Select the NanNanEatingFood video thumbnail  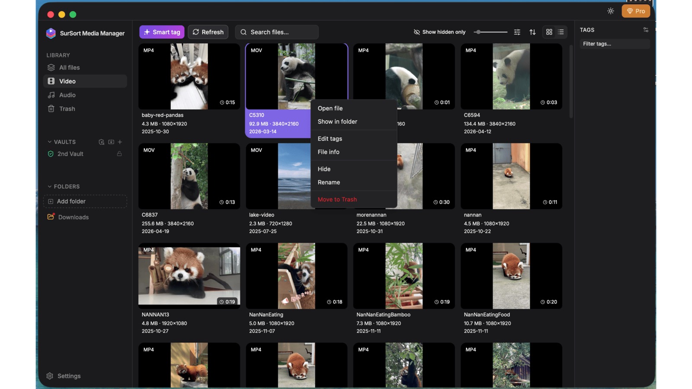pos(511,276)
